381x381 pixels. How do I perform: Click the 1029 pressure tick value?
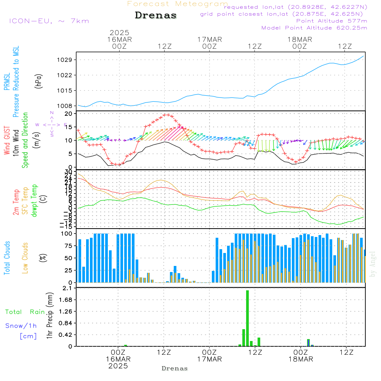point(65,60)
